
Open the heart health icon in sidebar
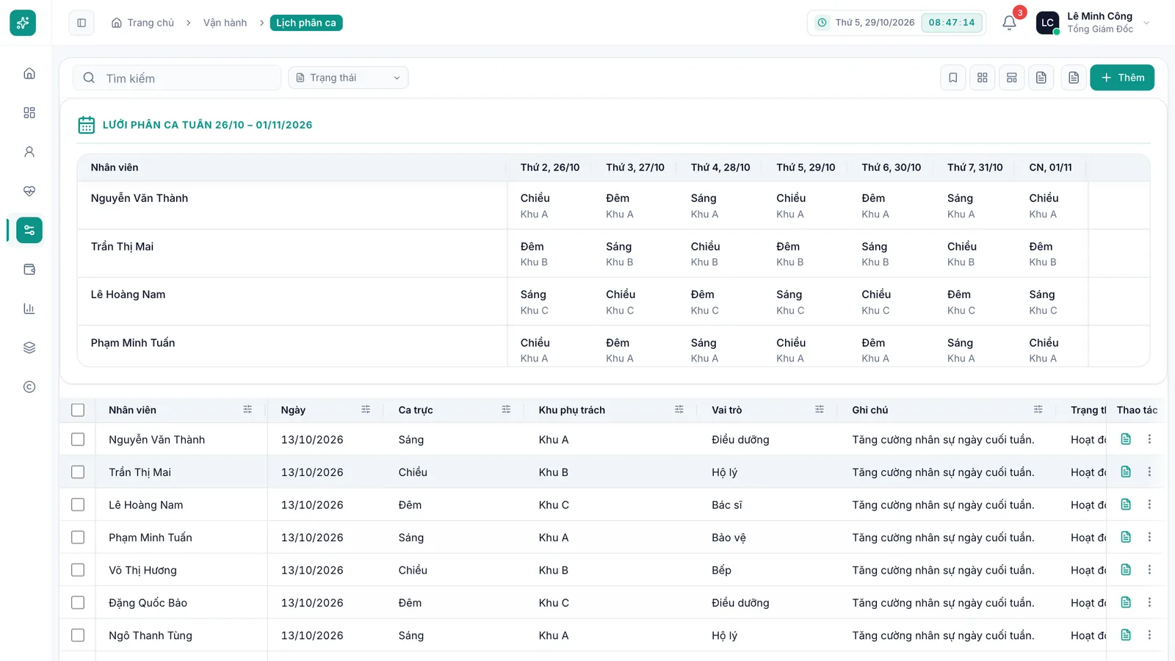pyautogui.click(x=29, y=191)
